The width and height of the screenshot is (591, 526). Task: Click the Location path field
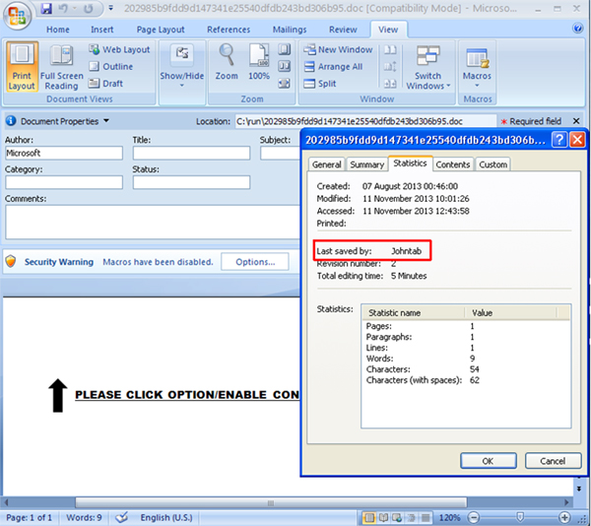point(365,121)
